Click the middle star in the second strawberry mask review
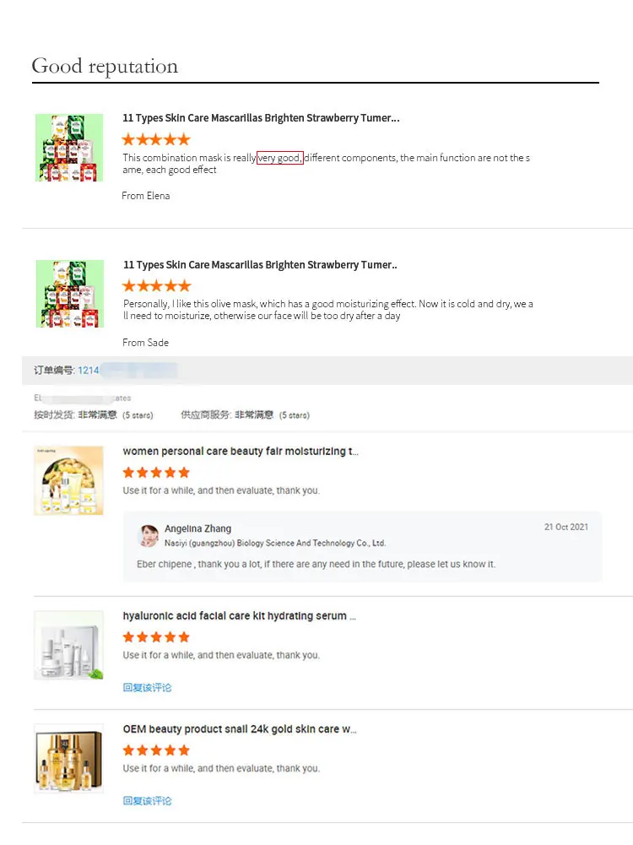 (x=156, y=285)
